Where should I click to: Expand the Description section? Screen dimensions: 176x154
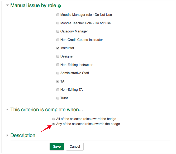coord(7,135)
